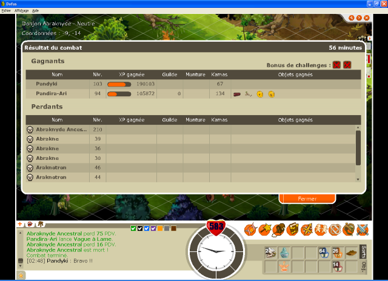Image resolution: width=388 pixels, height=281 pixels.
Task: Click the Abraknyde Ances.. loser row
Action: (190, 130)
